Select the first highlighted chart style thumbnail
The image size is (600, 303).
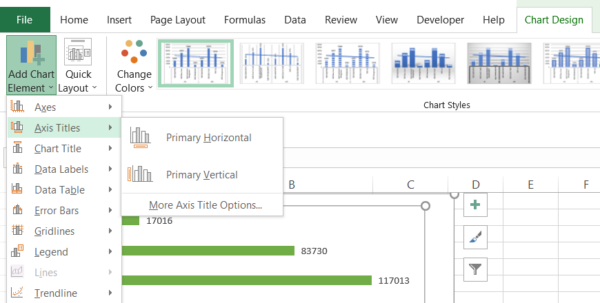pyautogui.click(x=196, y=63)
